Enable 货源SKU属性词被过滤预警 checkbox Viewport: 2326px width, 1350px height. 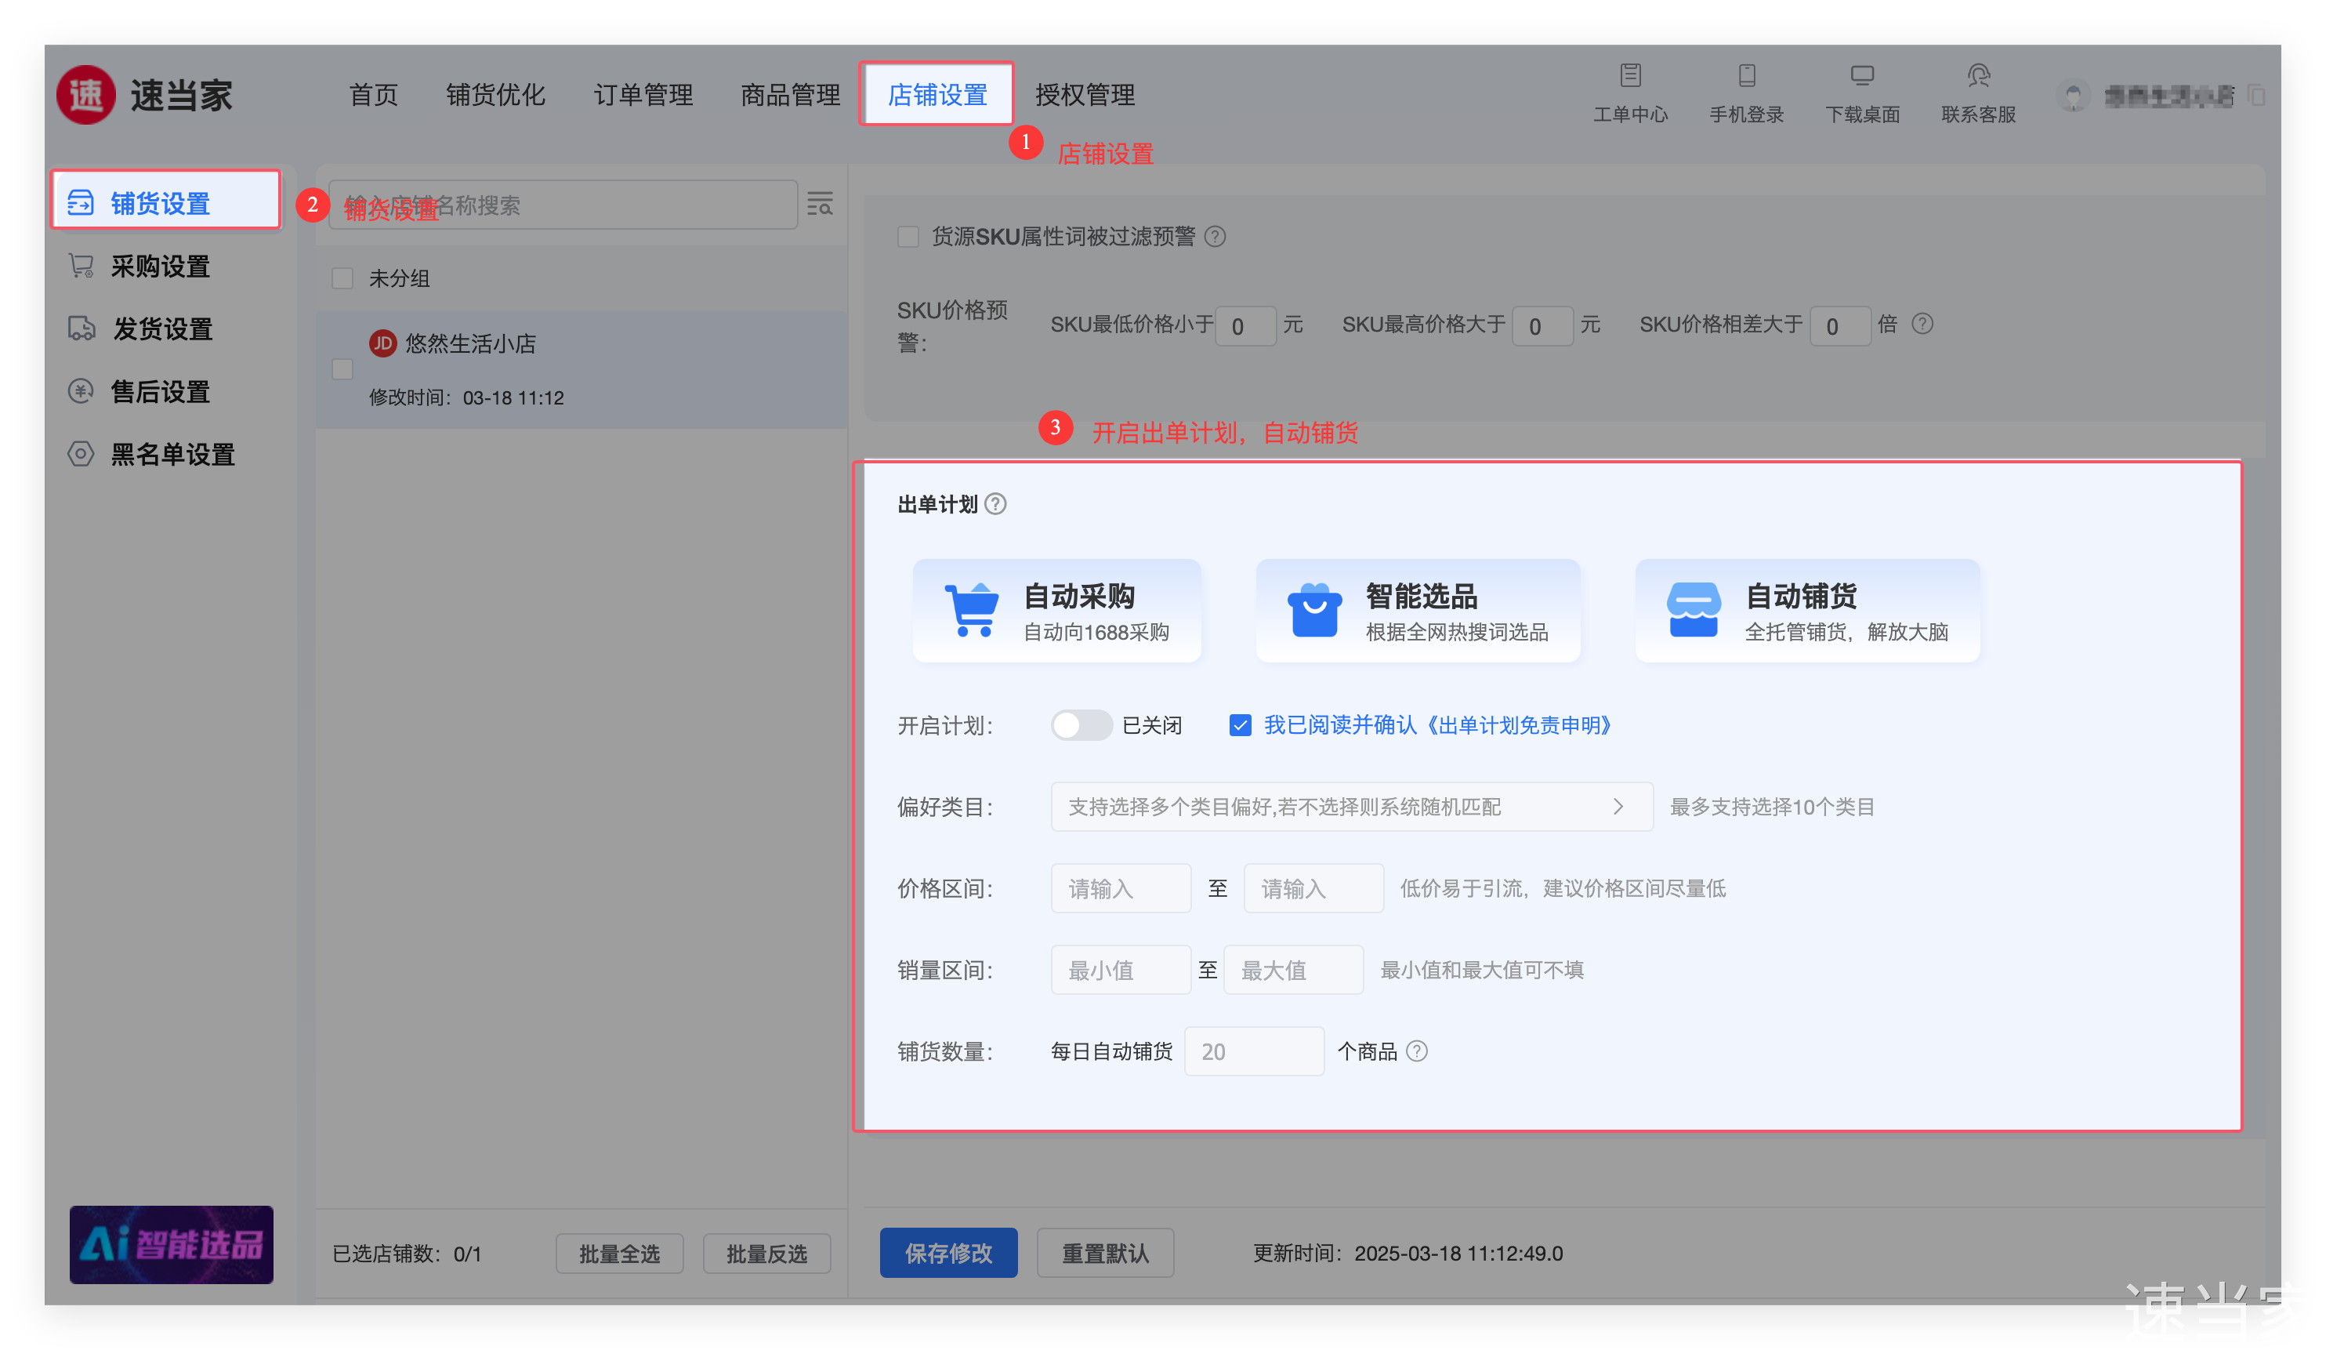[x=908, y=238]
